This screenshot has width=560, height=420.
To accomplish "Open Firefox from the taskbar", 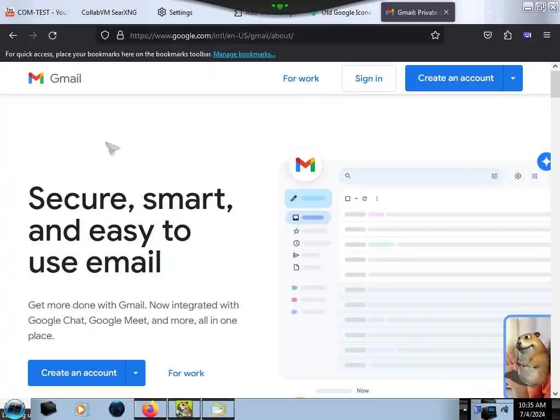I will (x=150, y=409).
